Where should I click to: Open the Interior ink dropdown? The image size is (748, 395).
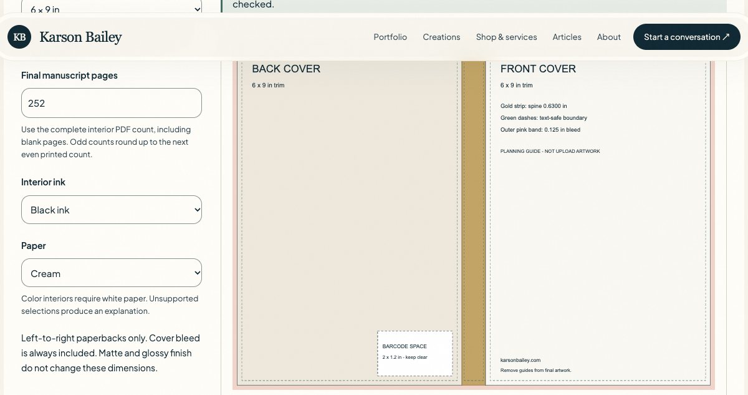pos(112,210)
